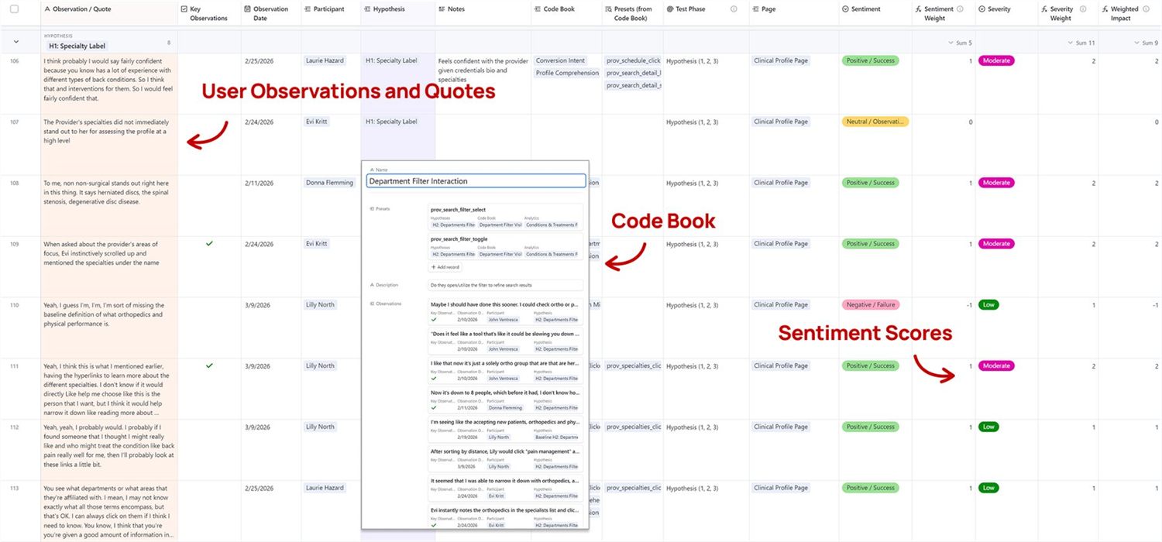Click Clinical Profile Page chip in row 107
This screenshot has height=542, width=1162.
[780, 122]
